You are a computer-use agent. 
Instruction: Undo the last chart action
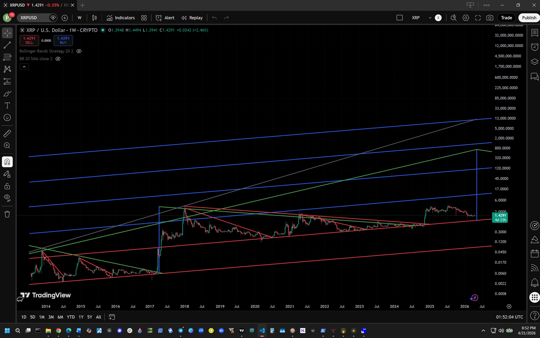(x=214, y=18)
